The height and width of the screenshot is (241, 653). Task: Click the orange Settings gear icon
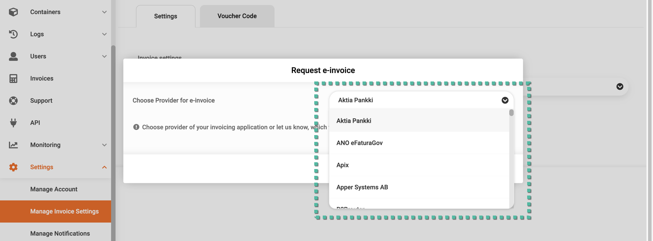coord(13,167)
